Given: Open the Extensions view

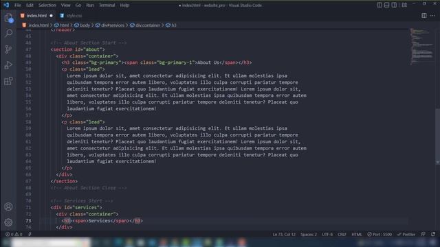Looking at the screenshot, I should pos(8,81).
